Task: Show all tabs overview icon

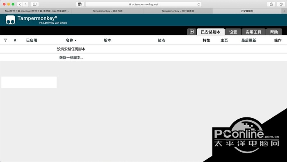Action: coord(281,4)
